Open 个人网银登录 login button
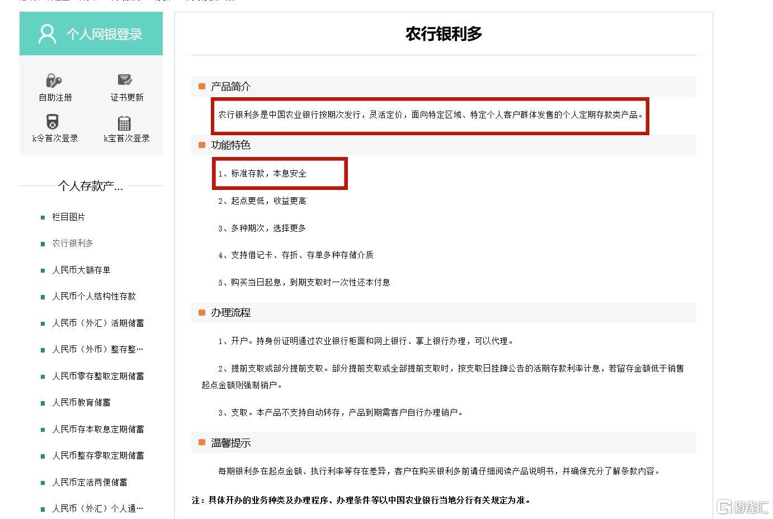Screen dimensions: 773x519 (x=91, y=34)
